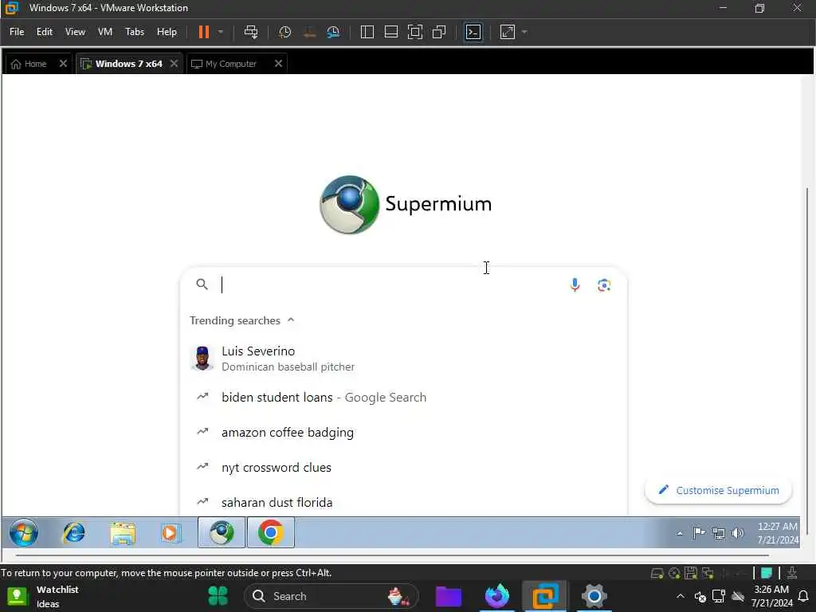Open Settings gear on host taskbar
Viewport: 816px width, 612px height.
pyautogui.click(x=594, y=596)
